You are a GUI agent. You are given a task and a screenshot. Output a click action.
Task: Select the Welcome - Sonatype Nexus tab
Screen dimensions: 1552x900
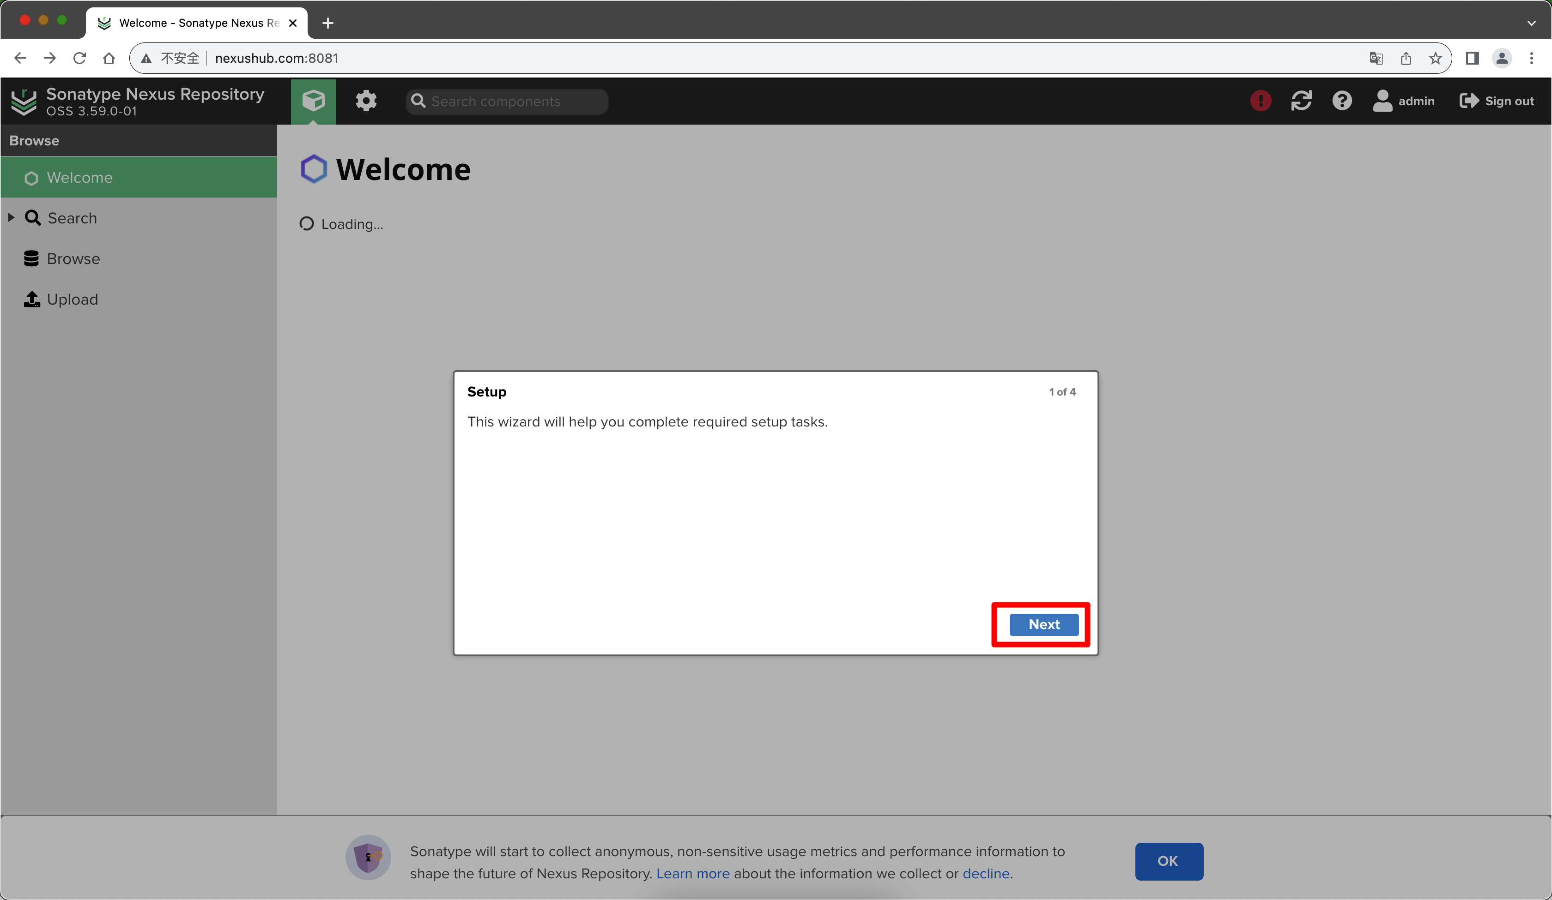(197, 24)
